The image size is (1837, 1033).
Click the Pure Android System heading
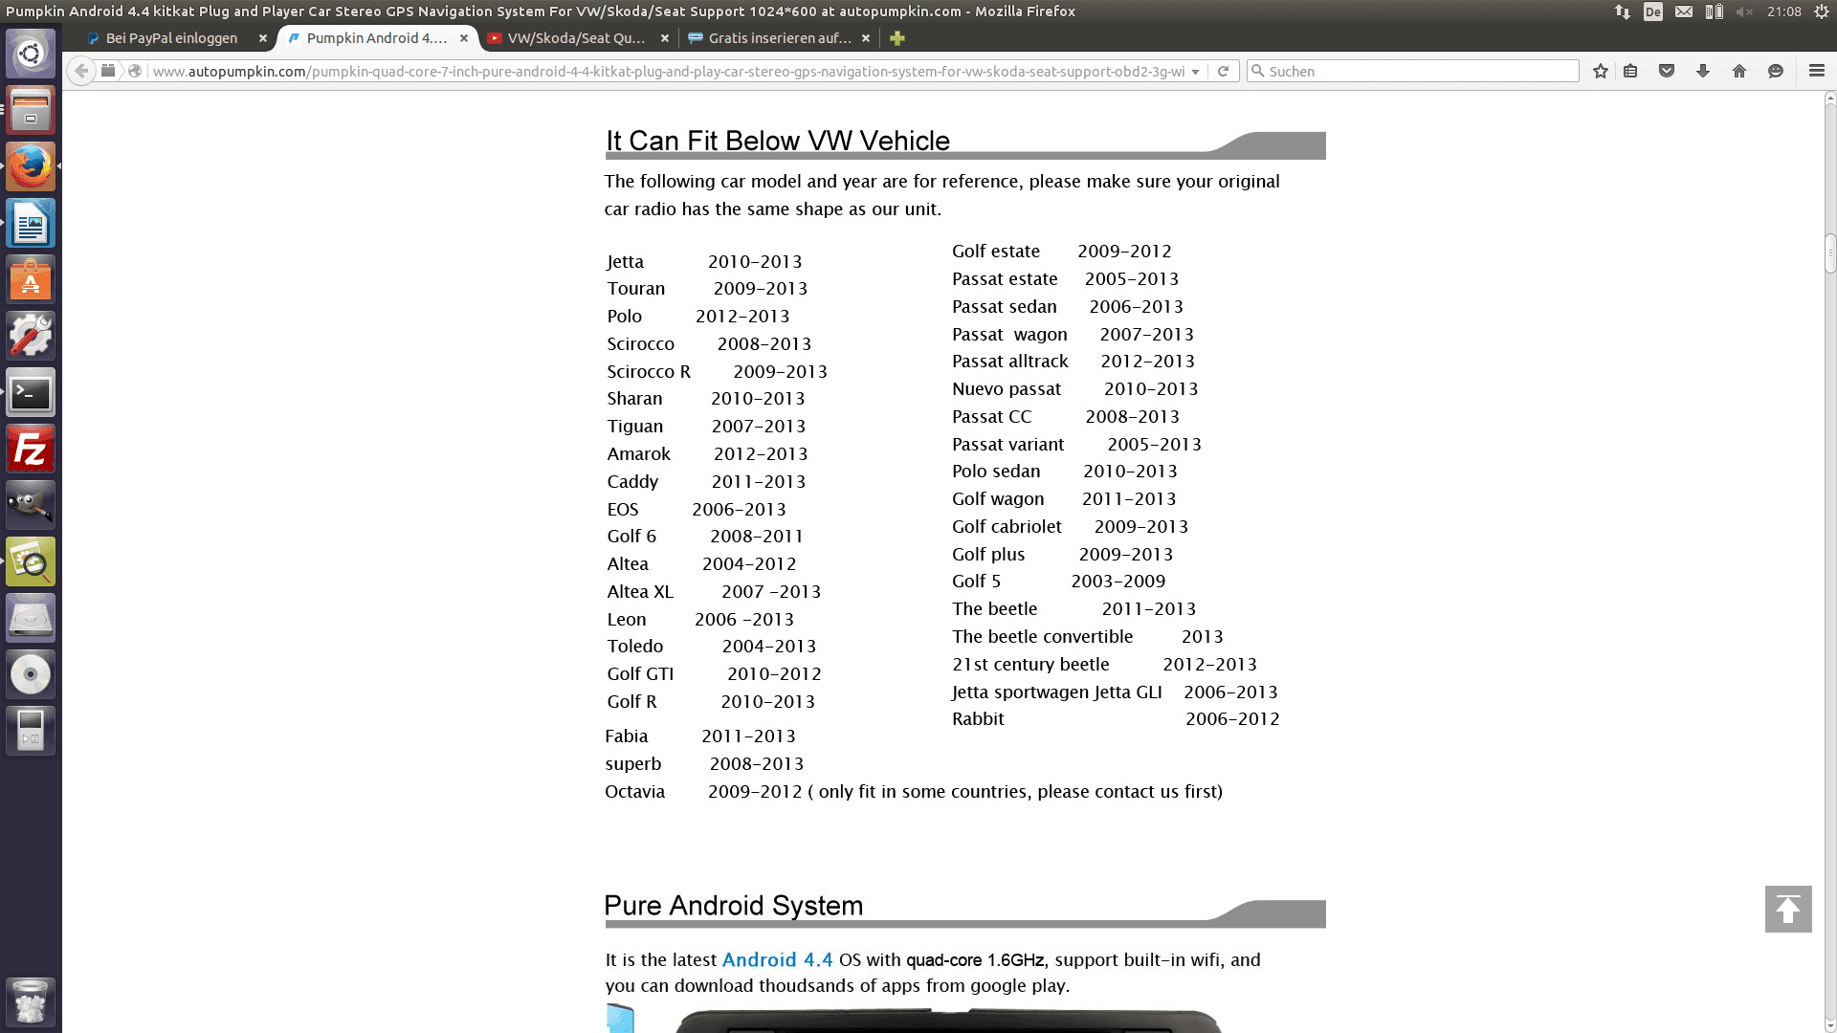tap(734, 905)
